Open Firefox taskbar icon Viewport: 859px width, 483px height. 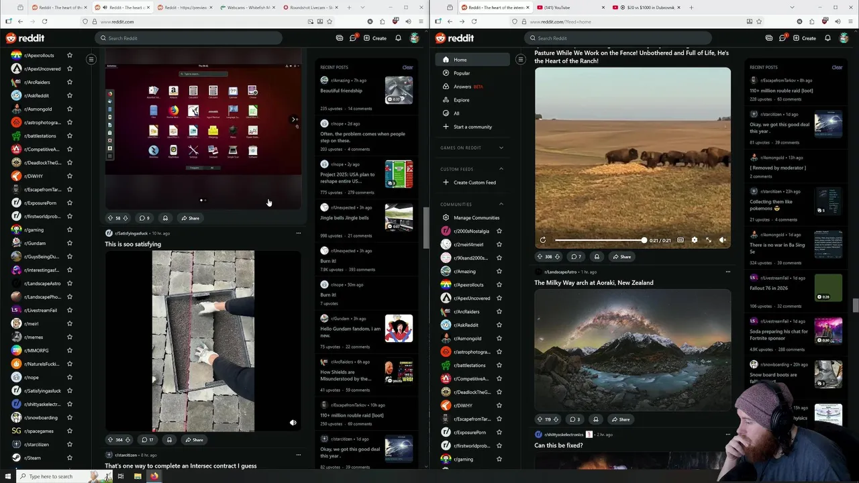click(154, 476)
